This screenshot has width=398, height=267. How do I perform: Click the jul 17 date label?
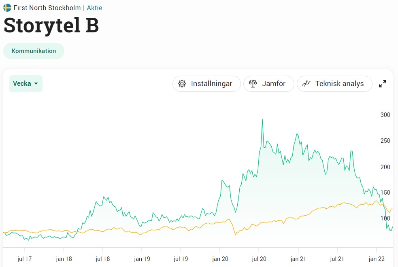[24, 259]
